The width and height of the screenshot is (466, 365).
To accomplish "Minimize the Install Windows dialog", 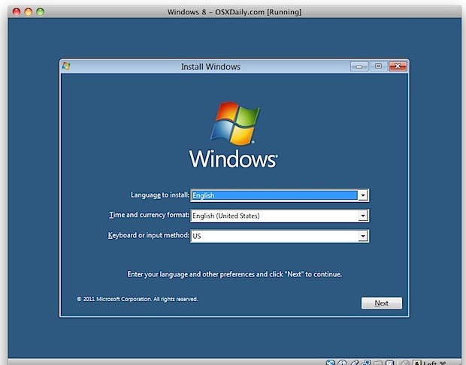I will [x=359, y=66].
